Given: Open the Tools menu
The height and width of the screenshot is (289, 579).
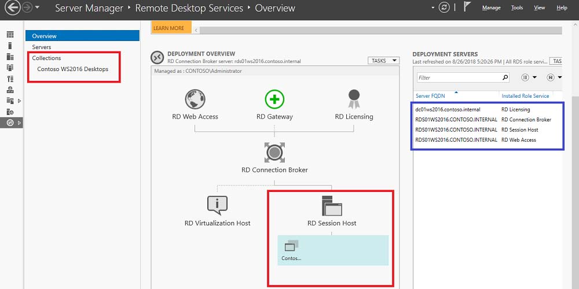Looking at the screenshot, I should [x=517, y=8].
